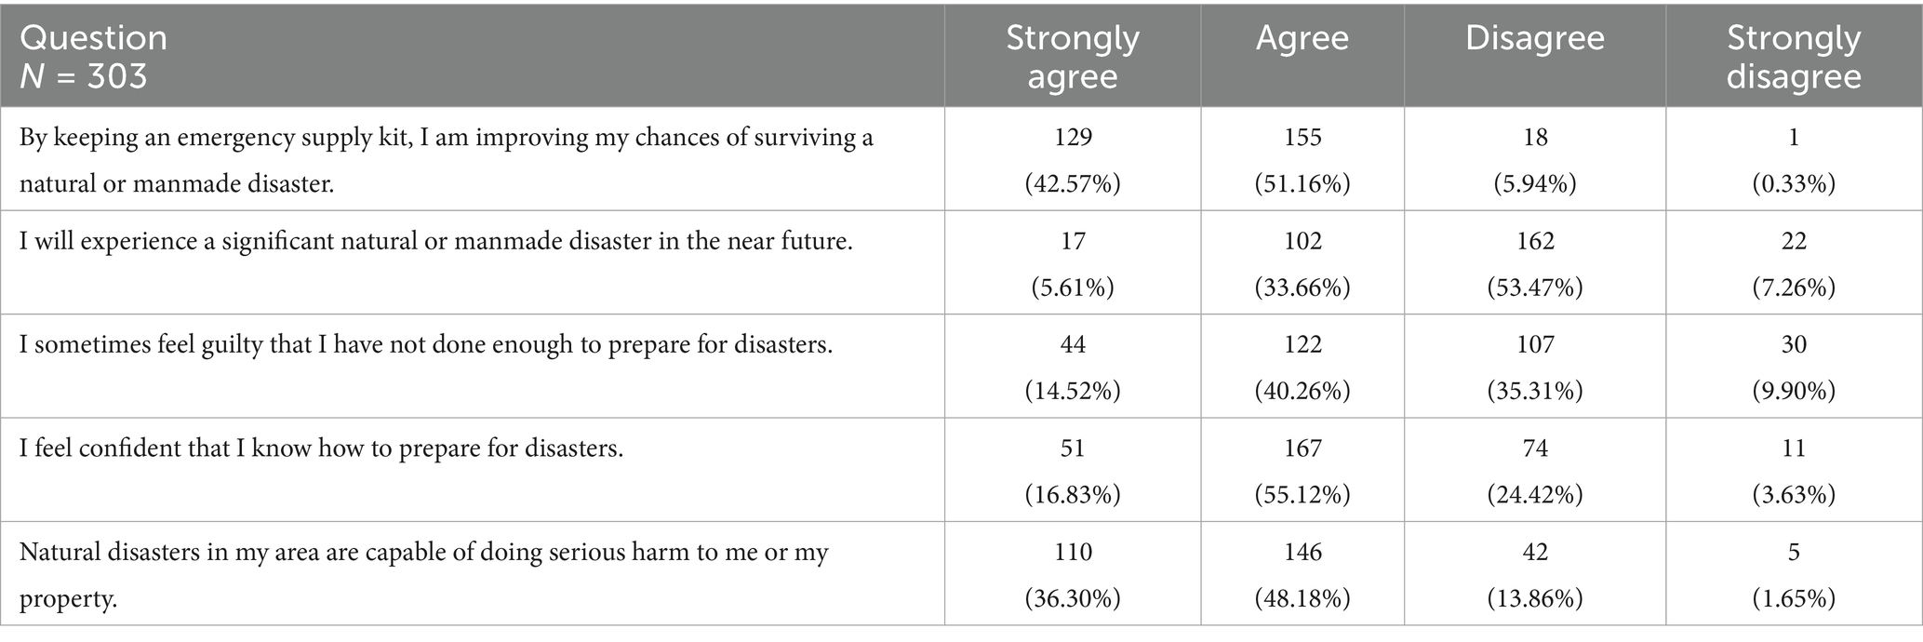Click the "Strongly disagree" column header

pyautogui.click(x=1793, y=56)
